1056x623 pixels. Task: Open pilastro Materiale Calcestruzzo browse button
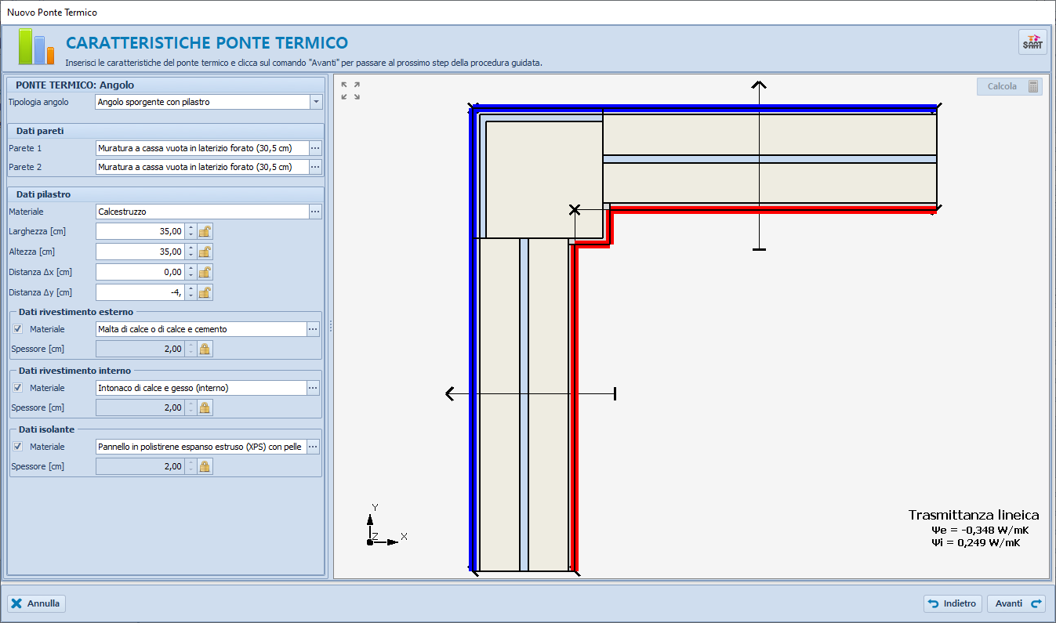pos(315,212)
